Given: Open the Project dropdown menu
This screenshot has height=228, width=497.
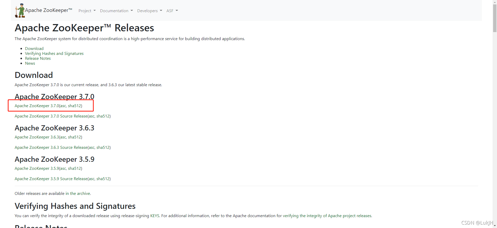Looking at the screenshot, I should point(87,11).
